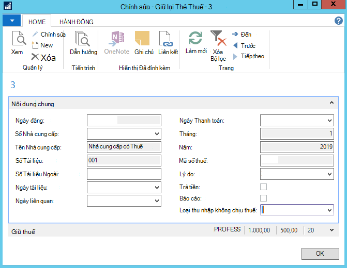Click the Ngày đăng input field
This screenshot has height=268, width=347.
(124, 121)
